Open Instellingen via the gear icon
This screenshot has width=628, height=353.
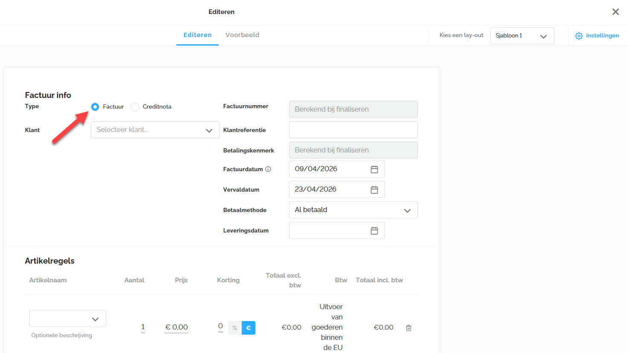(x=579, y=36)
